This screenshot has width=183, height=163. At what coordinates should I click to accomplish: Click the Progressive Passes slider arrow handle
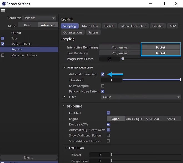[x=122, y=59]
